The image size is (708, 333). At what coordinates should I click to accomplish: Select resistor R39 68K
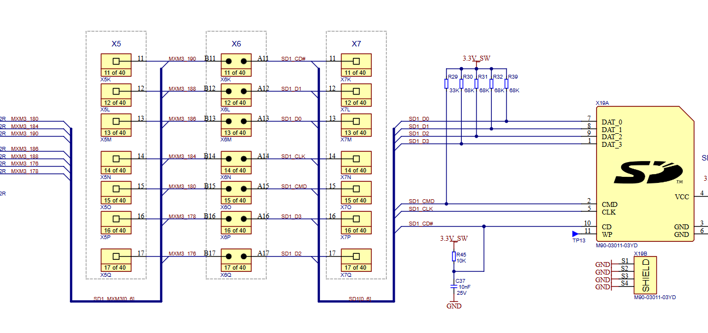coord(507,84)
